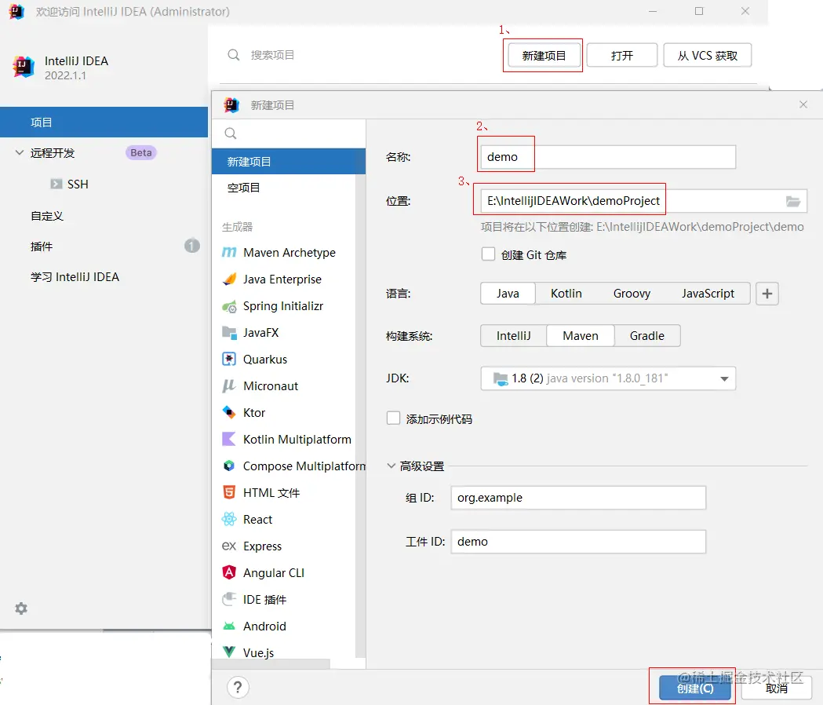Open the 项目 section in sidebar
Screen dimensions: 823x705
(104, 122)
